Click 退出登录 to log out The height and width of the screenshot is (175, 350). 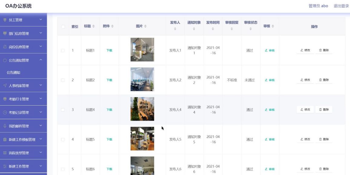pyautogui.click(x=341, y=6)
